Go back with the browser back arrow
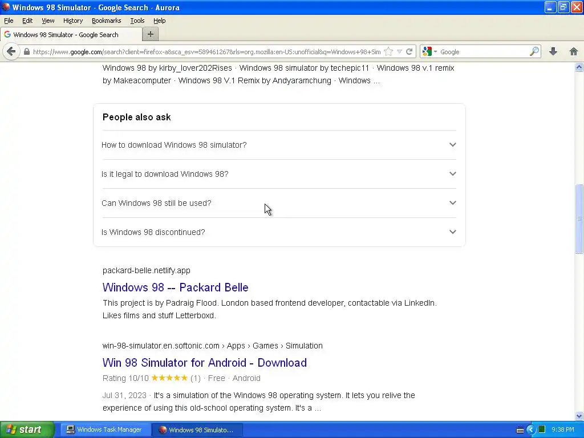 pyautogui.click(x=11, y=51)
